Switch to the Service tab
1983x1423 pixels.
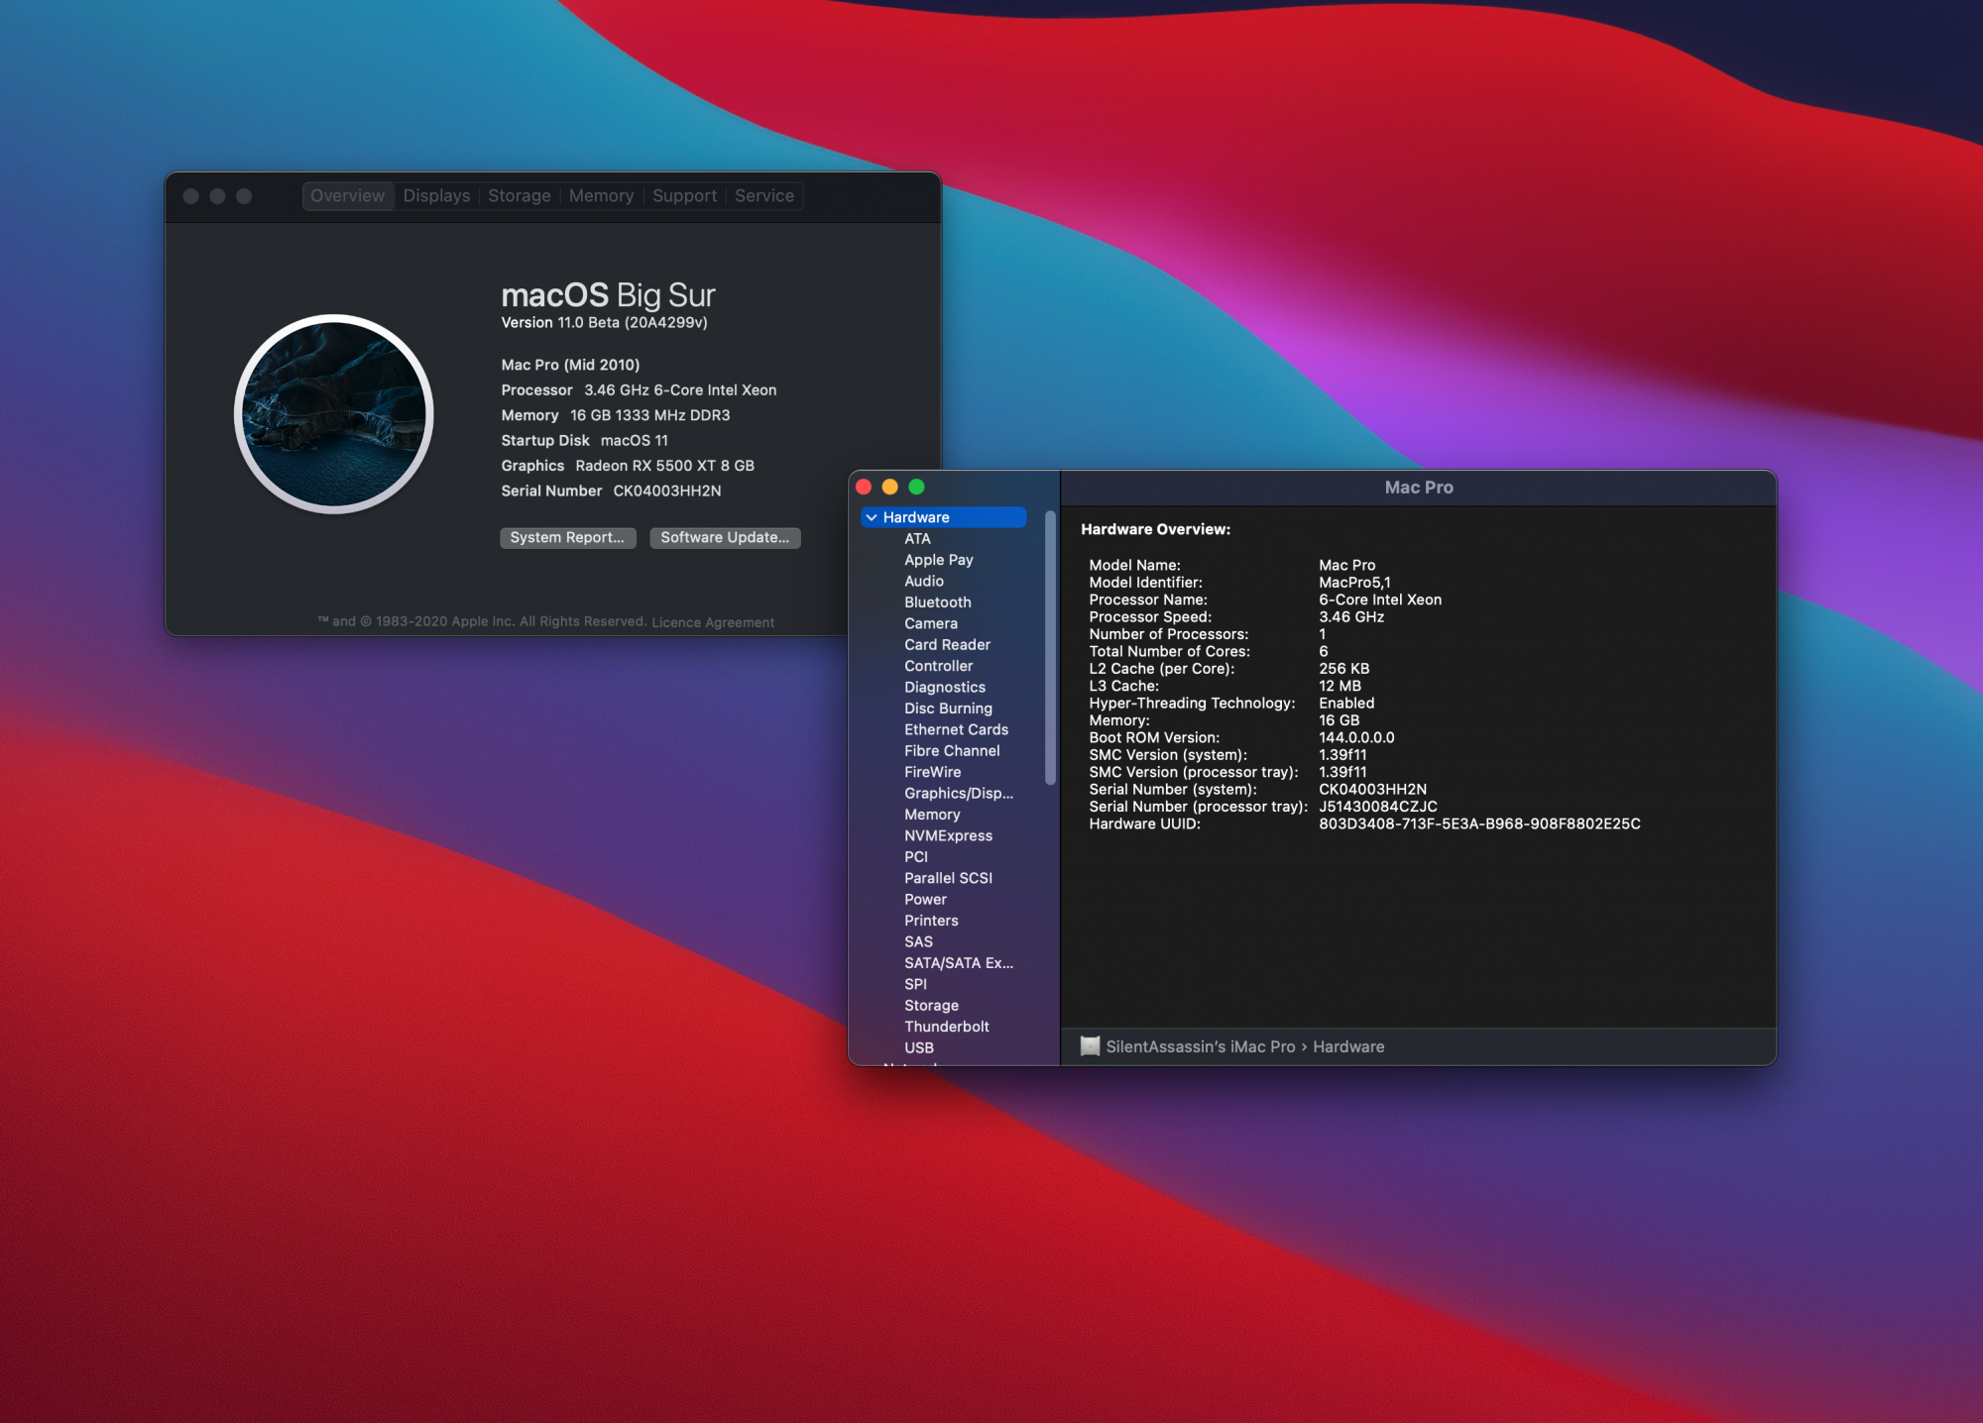tap(764, 196)
